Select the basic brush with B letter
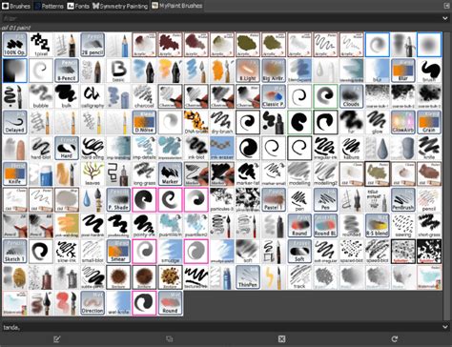Image resolution: width=452 pixels, height=347 pixels. pos(118,71)
